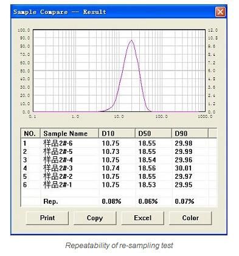This screenshot has height=256, width=239.
Task: Click D90 value 29.97
Action: [x=184, y=176]
